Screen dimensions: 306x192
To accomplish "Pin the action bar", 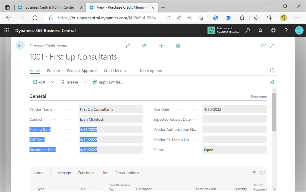I will tap(272, 82).
